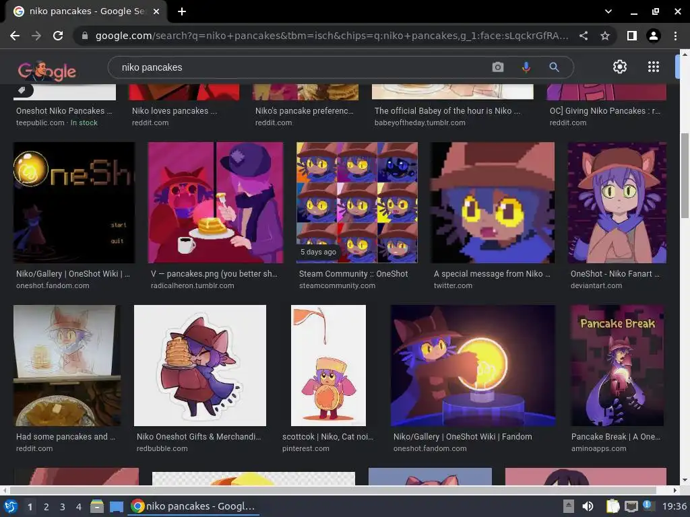Open V pancakes.png tumblr thumbnail

tap(216, 202)
